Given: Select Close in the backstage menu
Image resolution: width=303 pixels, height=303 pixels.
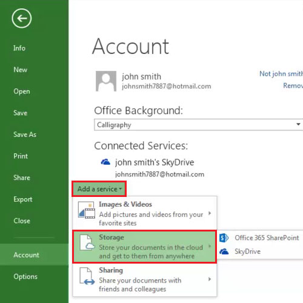Looking at the screenshot, I should coord(22,221).
